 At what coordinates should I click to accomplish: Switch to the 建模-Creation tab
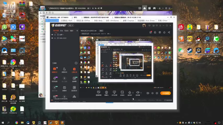pos(129,21)
